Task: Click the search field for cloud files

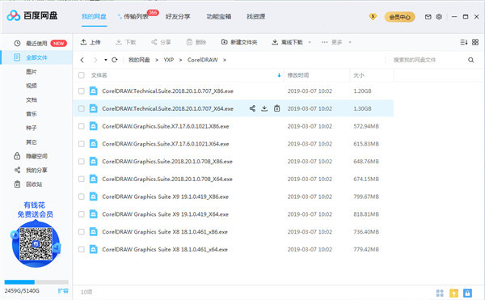Action: pos(427,60)
